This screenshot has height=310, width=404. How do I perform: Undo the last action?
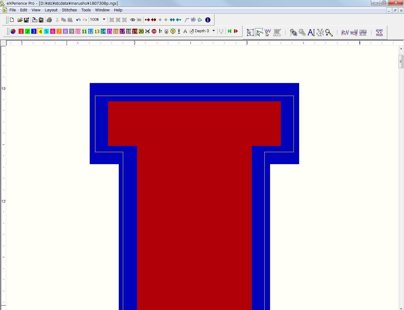pos(78,20)
